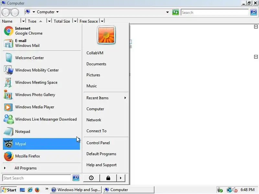
Task: Open Windows Mail e-mail entry
Action: (x=41, y=43)
